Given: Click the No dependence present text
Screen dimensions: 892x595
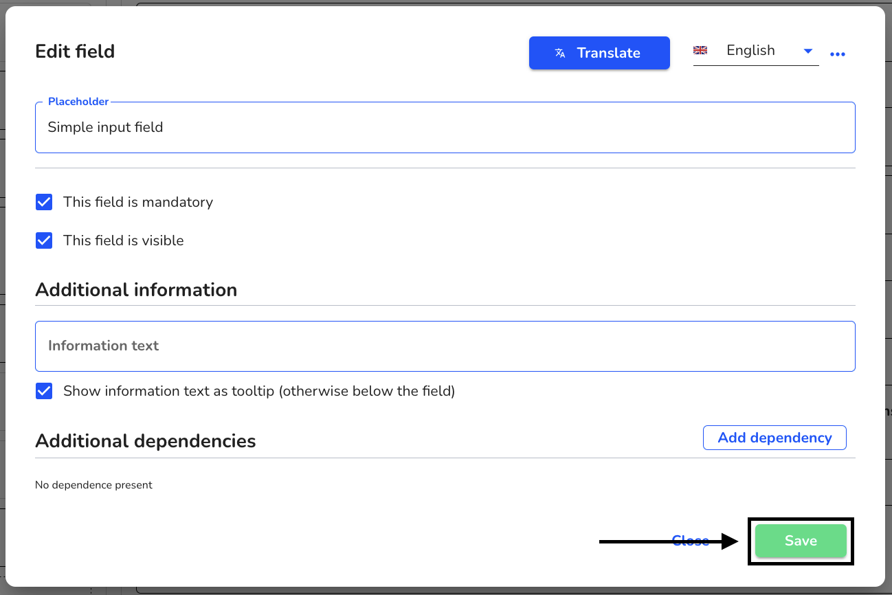Looking at the screenshot, I should click(x=93, y=485).
